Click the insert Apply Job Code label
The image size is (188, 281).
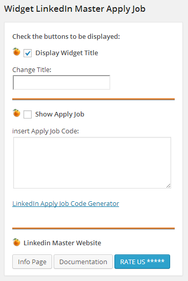(45, 131)
